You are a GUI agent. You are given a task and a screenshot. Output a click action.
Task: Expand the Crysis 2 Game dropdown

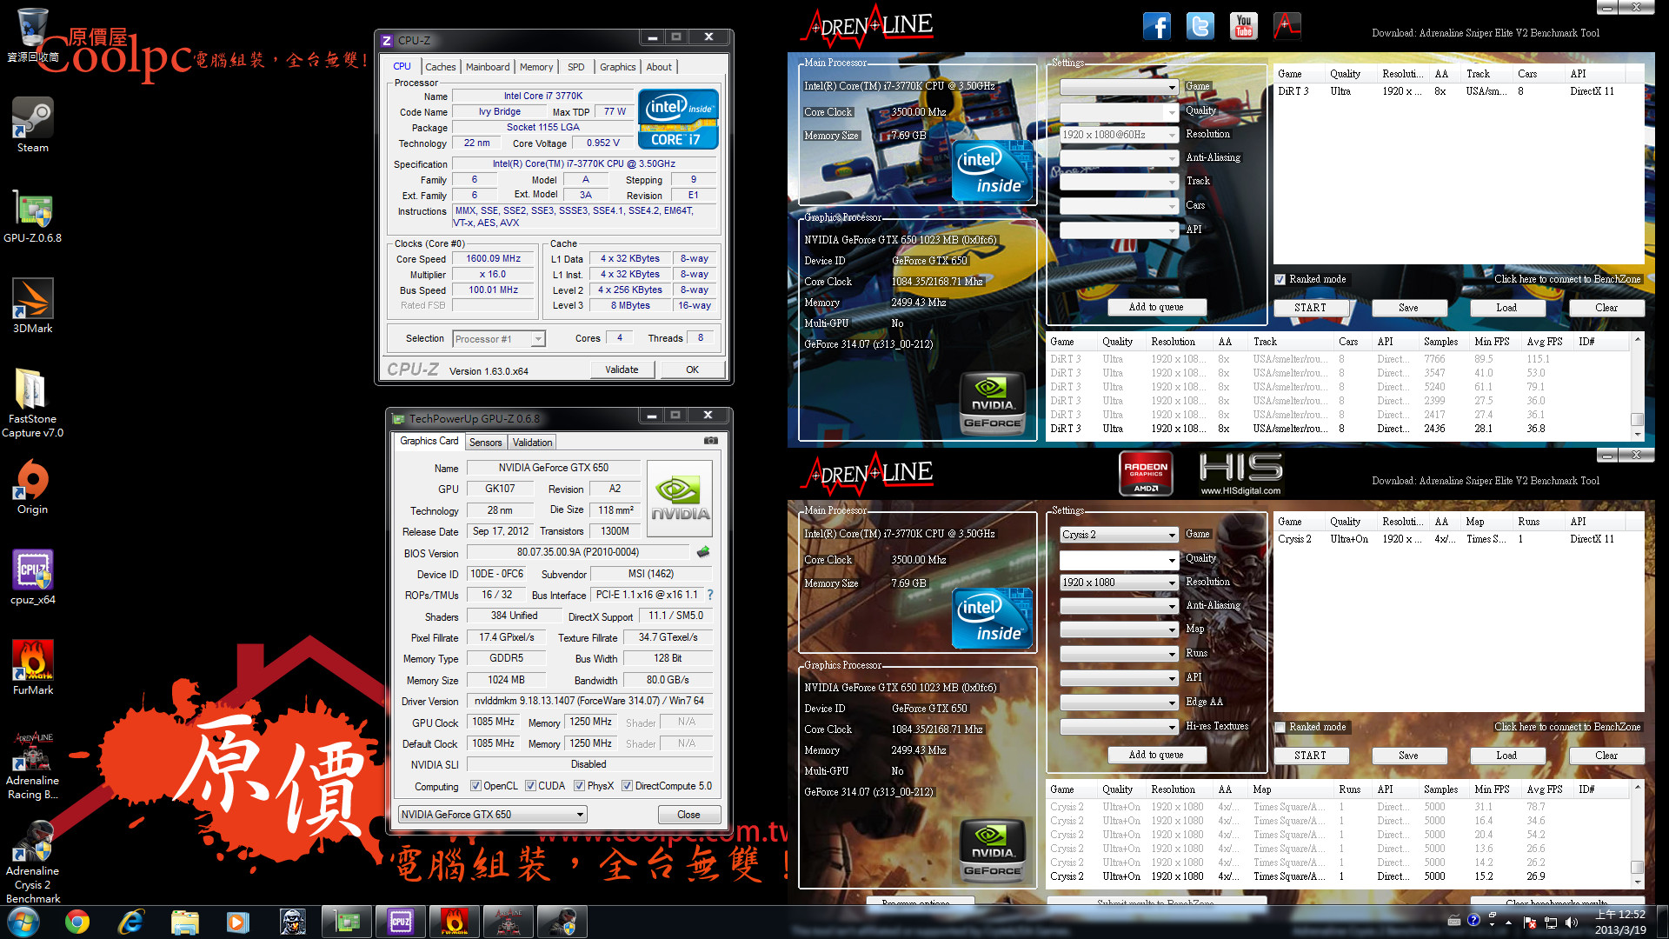[x=1172, y=535]
